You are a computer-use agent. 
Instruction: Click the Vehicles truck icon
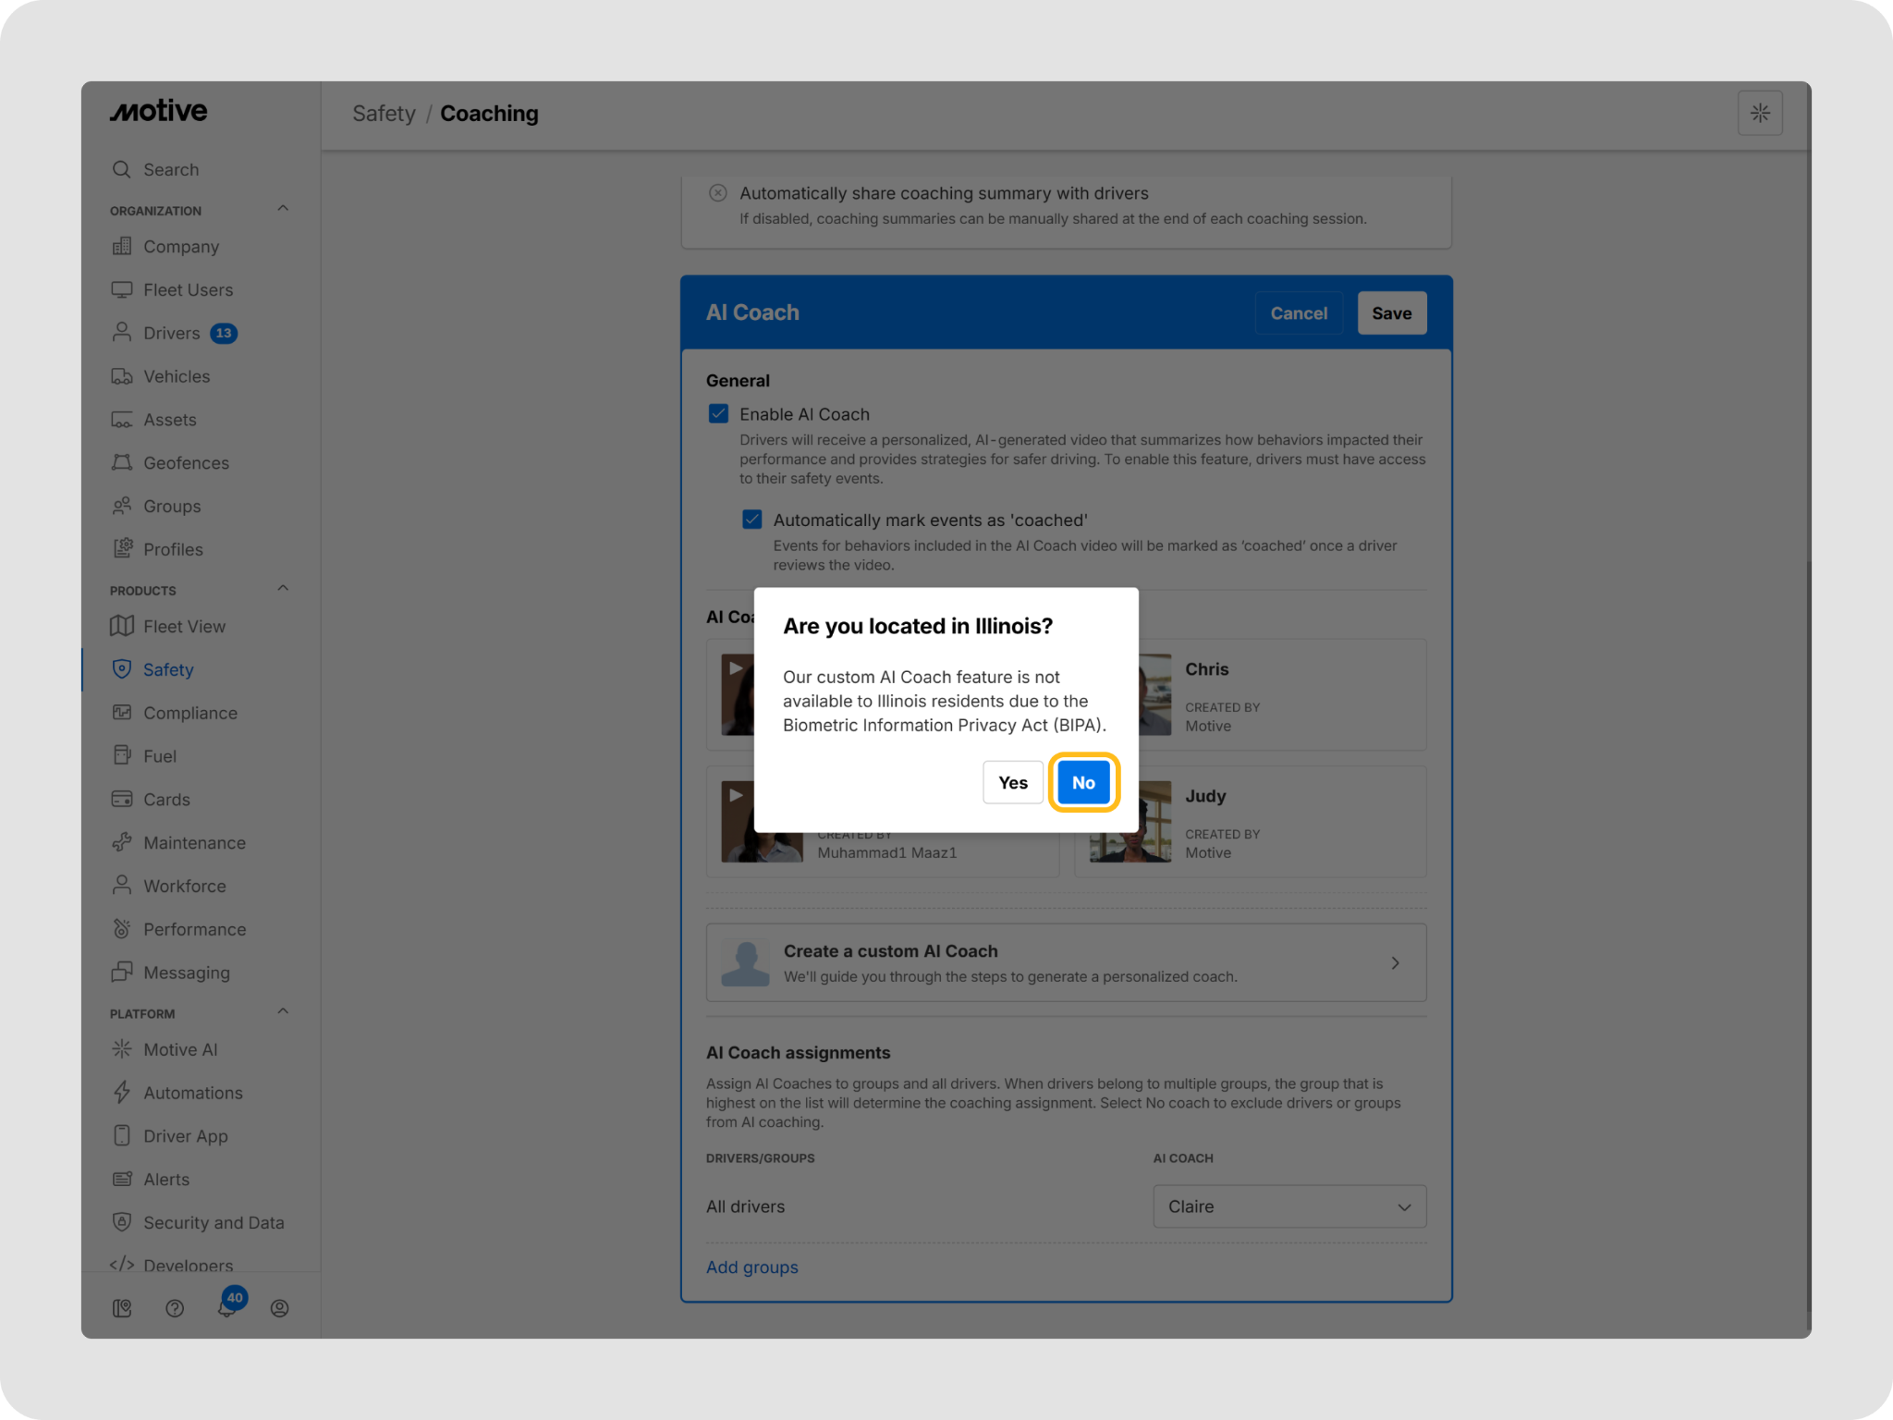click(121, 376)
